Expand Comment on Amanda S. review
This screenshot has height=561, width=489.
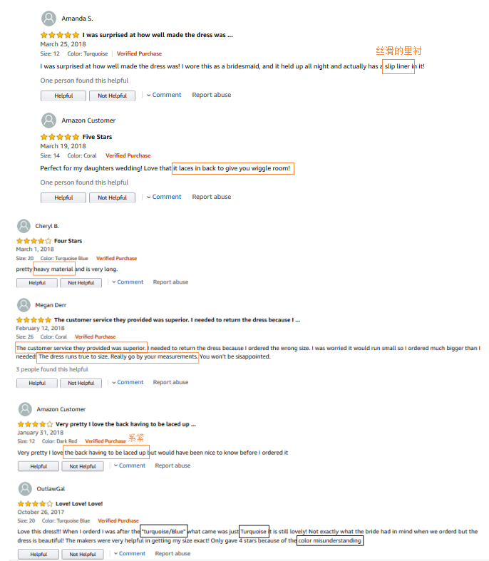[x=167, y=95]
